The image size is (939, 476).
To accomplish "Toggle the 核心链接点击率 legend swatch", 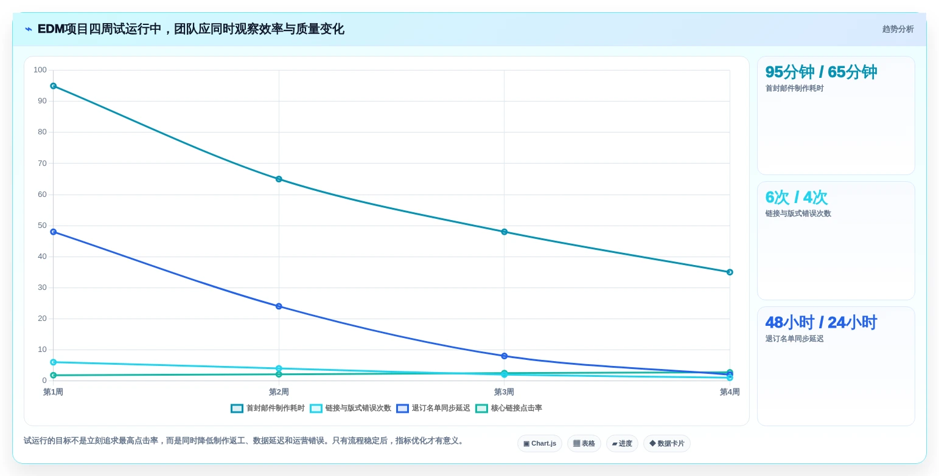I will [481, 409].
